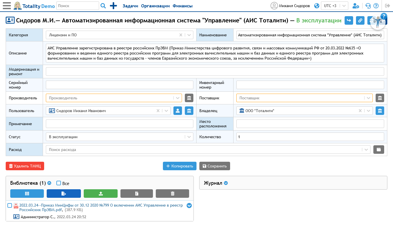Viewport: 393px width, 227px height.
Task: Expand the Владелец dropdown
Action: (x=369, y=111)
